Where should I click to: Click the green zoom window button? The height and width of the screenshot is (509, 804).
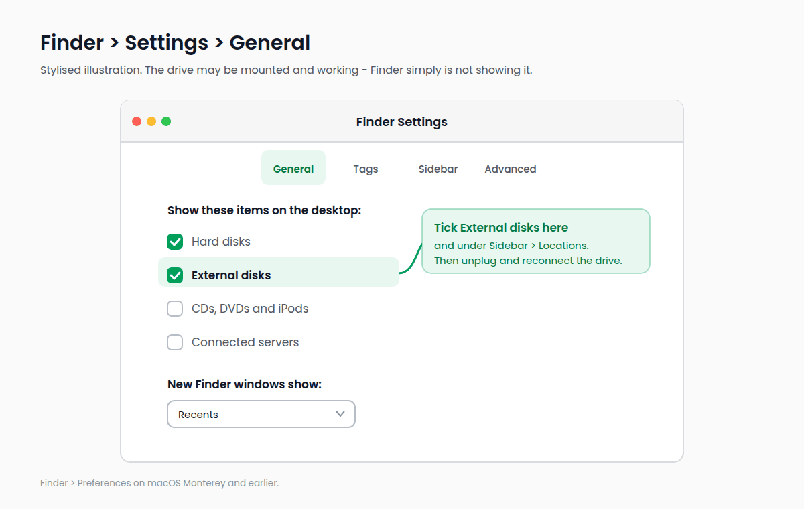(x=166, y=121)
